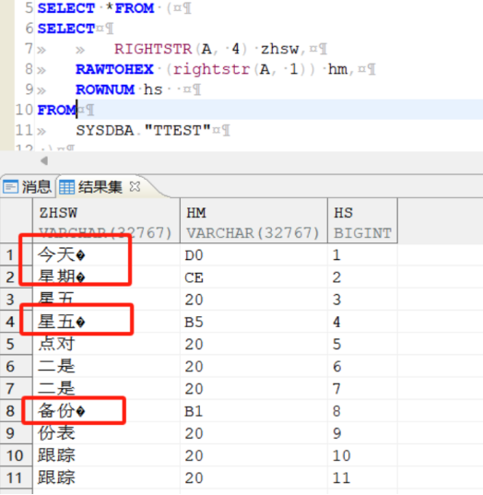Image resolution: width=483 pixels, height=495 pixels.
Task: Click the HS cell in the B1 row
Action: pyautogui.click(x=362, y=411)
